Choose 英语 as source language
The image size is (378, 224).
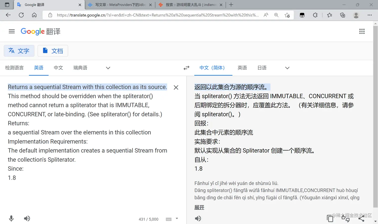(x=39, y=68)
